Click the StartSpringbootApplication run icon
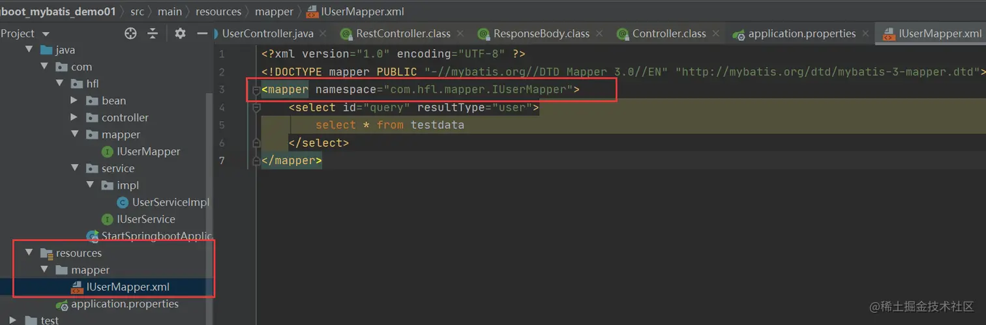The height and width of the screenshot is (325, 986). [x=93, y=236]
